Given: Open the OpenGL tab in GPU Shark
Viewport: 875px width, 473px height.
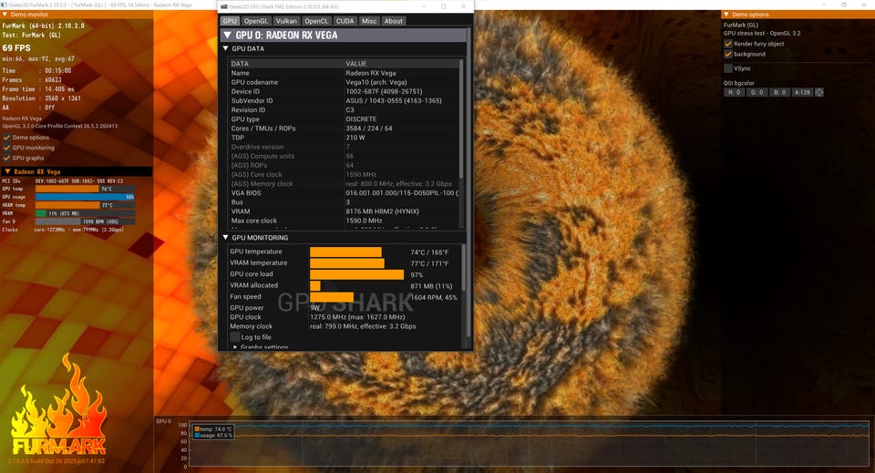Looking at the screenshot, I should tap(256, 21).
